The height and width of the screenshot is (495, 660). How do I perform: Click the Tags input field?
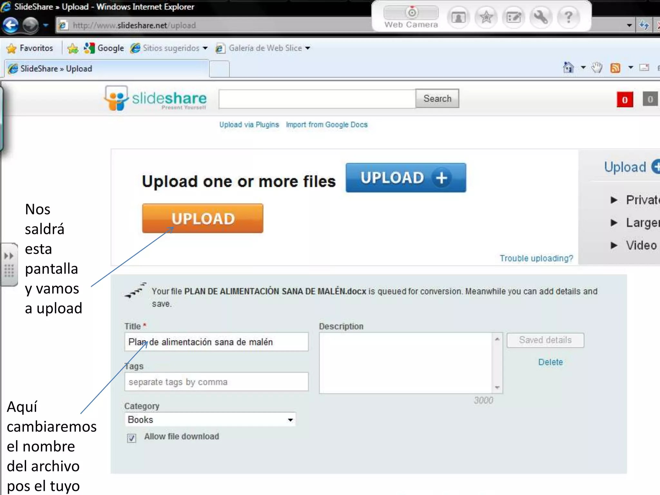click(x=216, y=382)
